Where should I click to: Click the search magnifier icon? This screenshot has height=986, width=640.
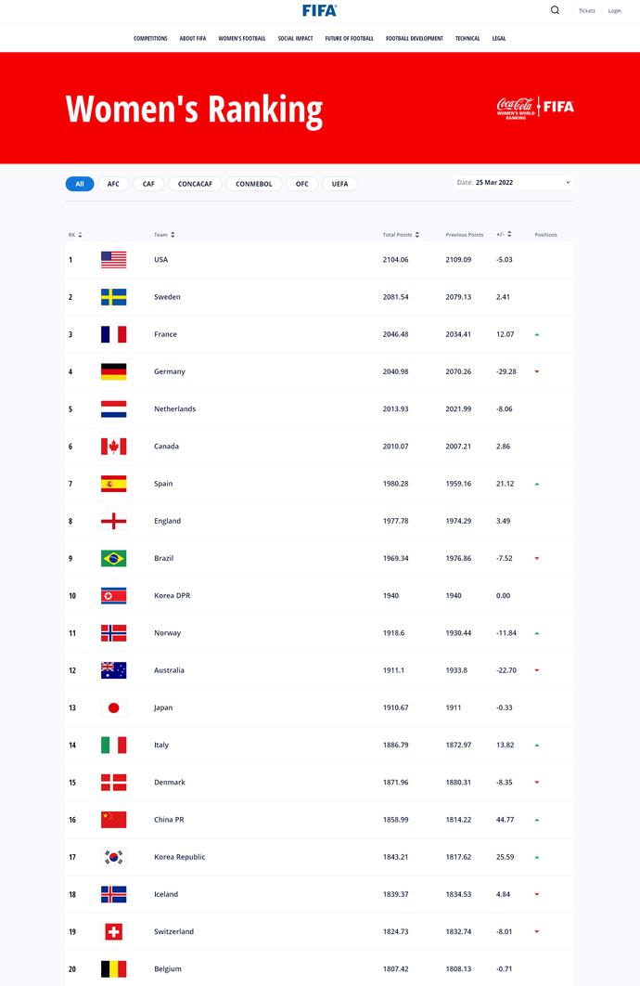click(x=555, y=10)
